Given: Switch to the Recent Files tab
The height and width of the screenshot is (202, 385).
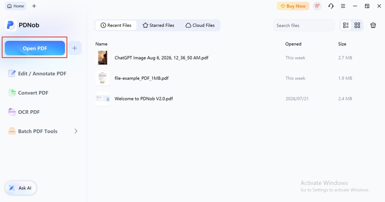Looking at the screenshot, I should coord(116,25).
